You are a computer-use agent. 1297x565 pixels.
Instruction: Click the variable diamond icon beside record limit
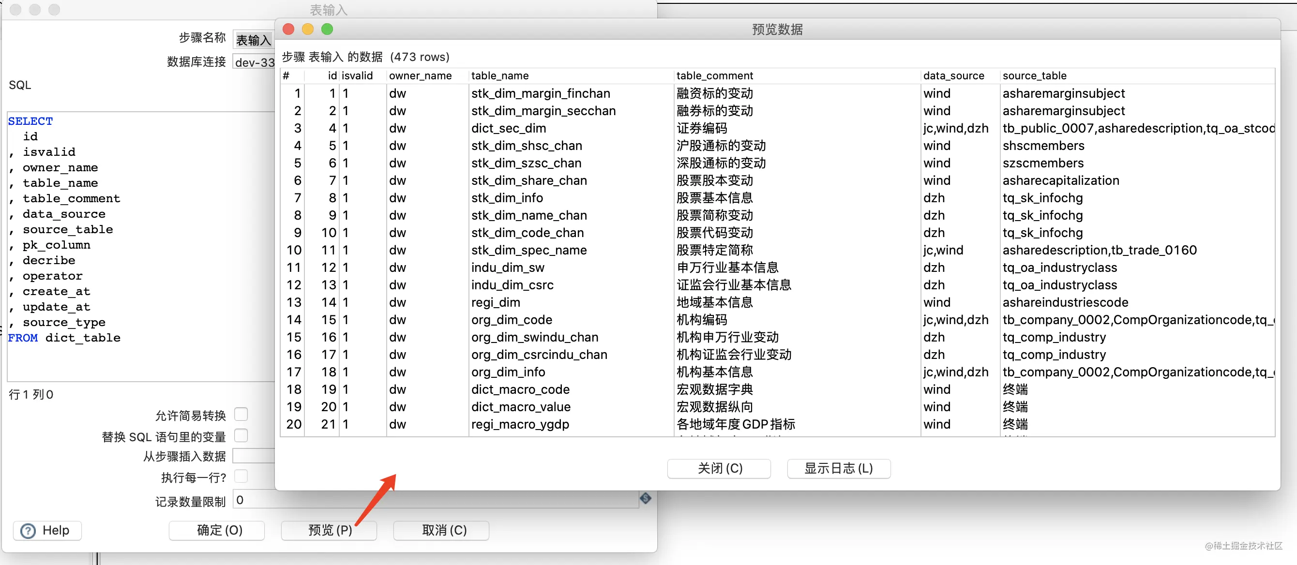point(645,498)
